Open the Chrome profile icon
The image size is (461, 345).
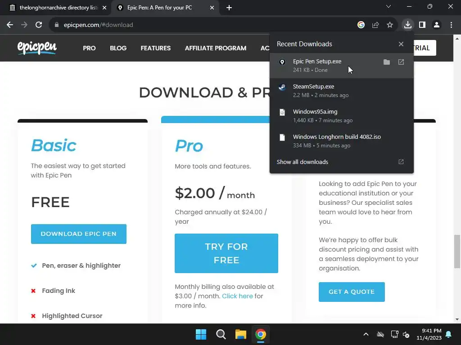click(437, 25)
